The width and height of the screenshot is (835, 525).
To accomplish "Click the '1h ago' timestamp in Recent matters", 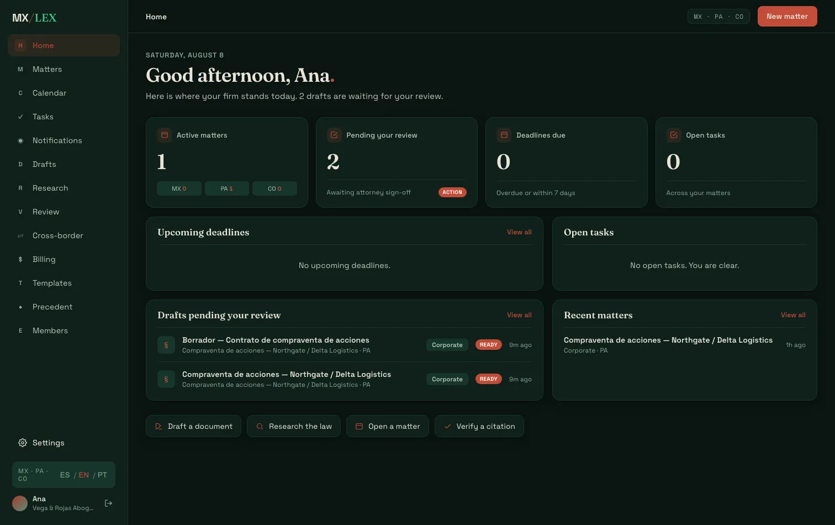I will [796, 345].
